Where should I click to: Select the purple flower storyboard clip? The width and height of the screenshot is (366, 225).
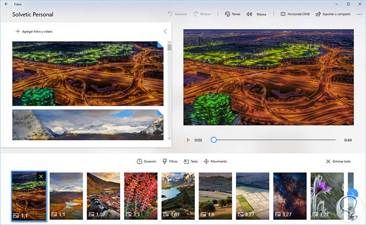point(327,196)
